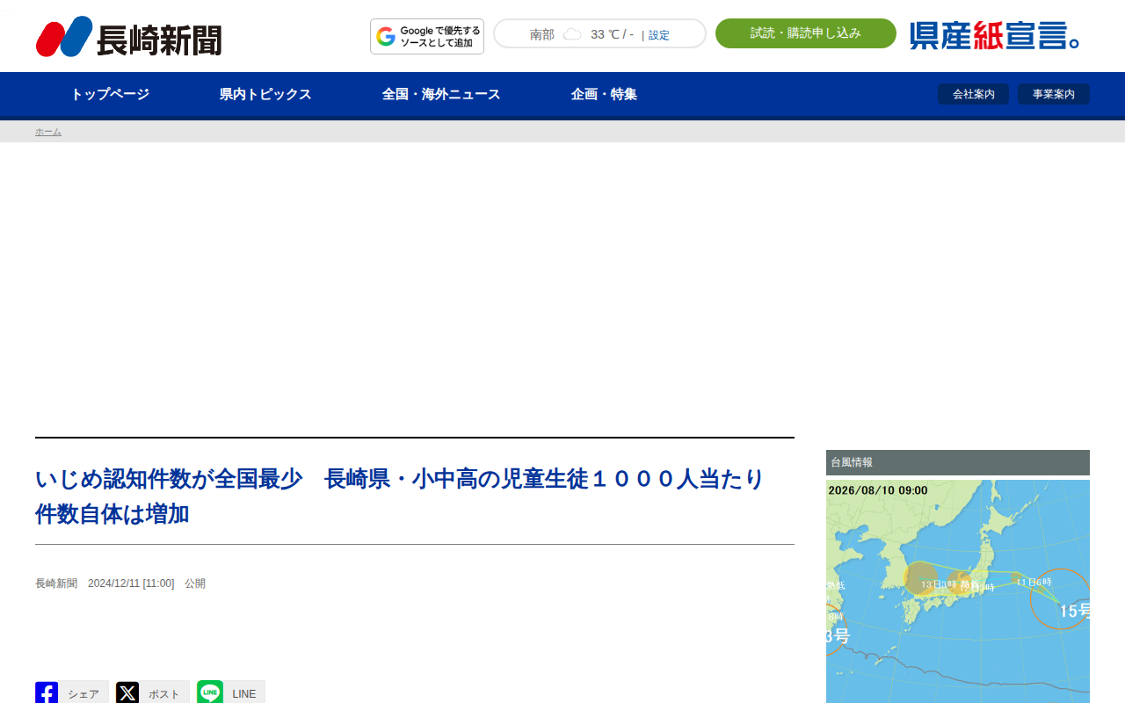This screenshot has height=703, width=1125.
Task: Click the ポスト label
Action: [164, 694]
